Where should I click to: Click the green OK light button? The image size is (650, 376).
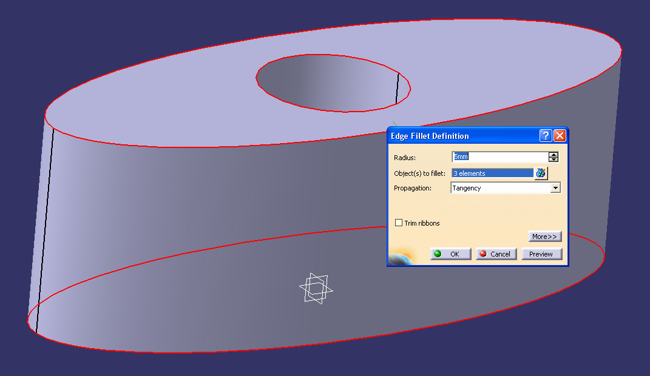450,254
